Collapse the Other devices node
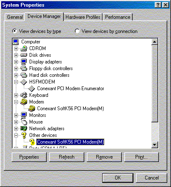This screenshot has width=171, height=187. point(16,135)
